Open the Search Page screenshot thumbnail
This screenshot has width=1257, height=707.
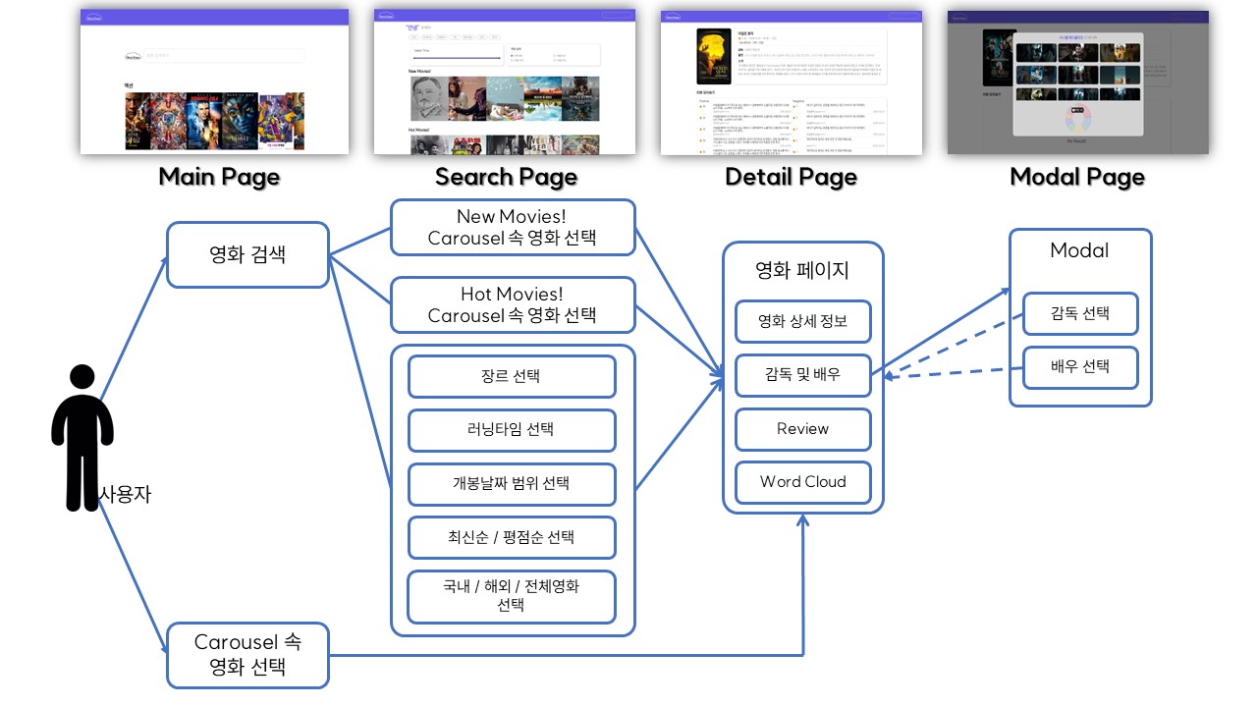point(507,82)
